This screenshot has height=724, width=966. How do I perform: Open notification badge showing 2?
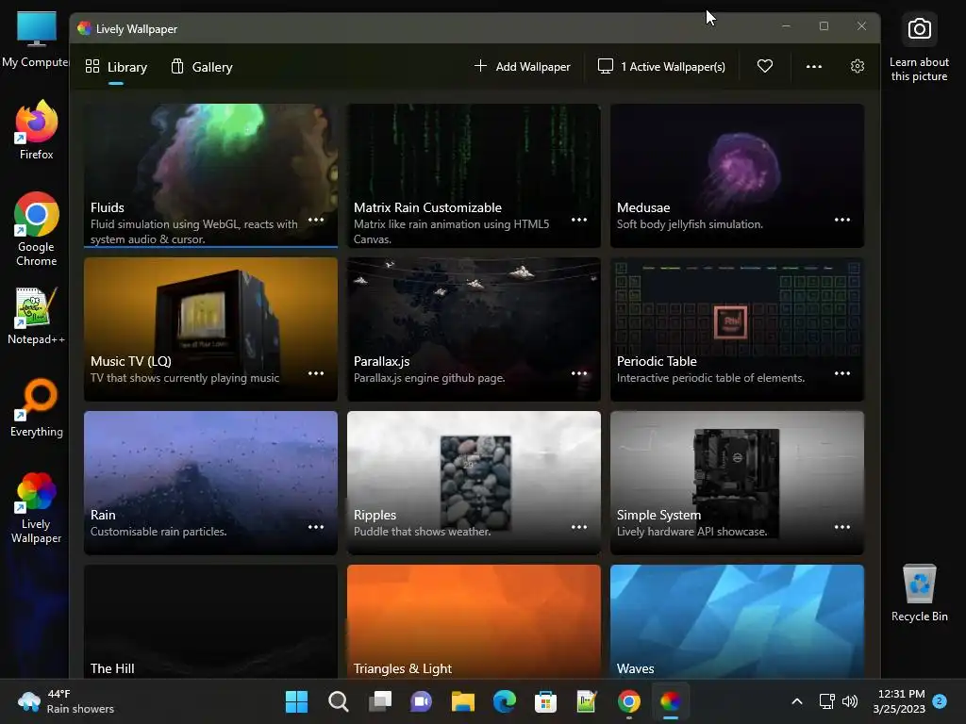click(x=940, y=700)
